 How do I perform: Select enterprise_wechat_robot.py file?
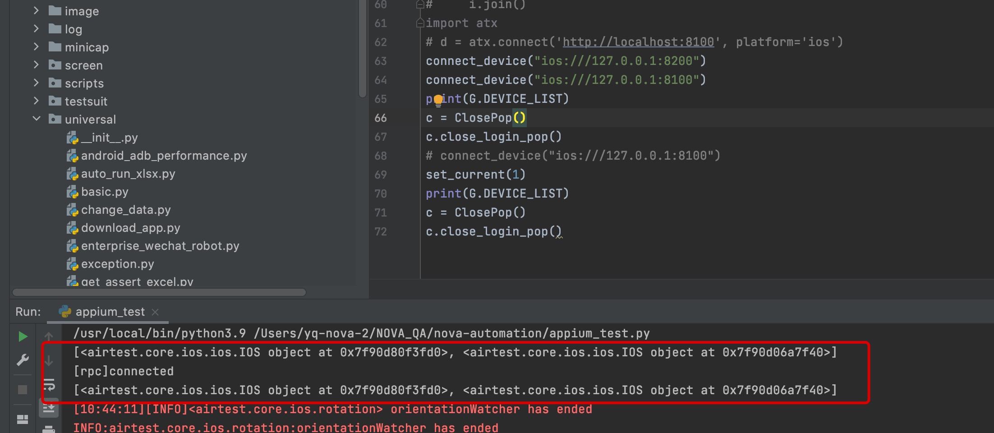[x=160, y=246]
